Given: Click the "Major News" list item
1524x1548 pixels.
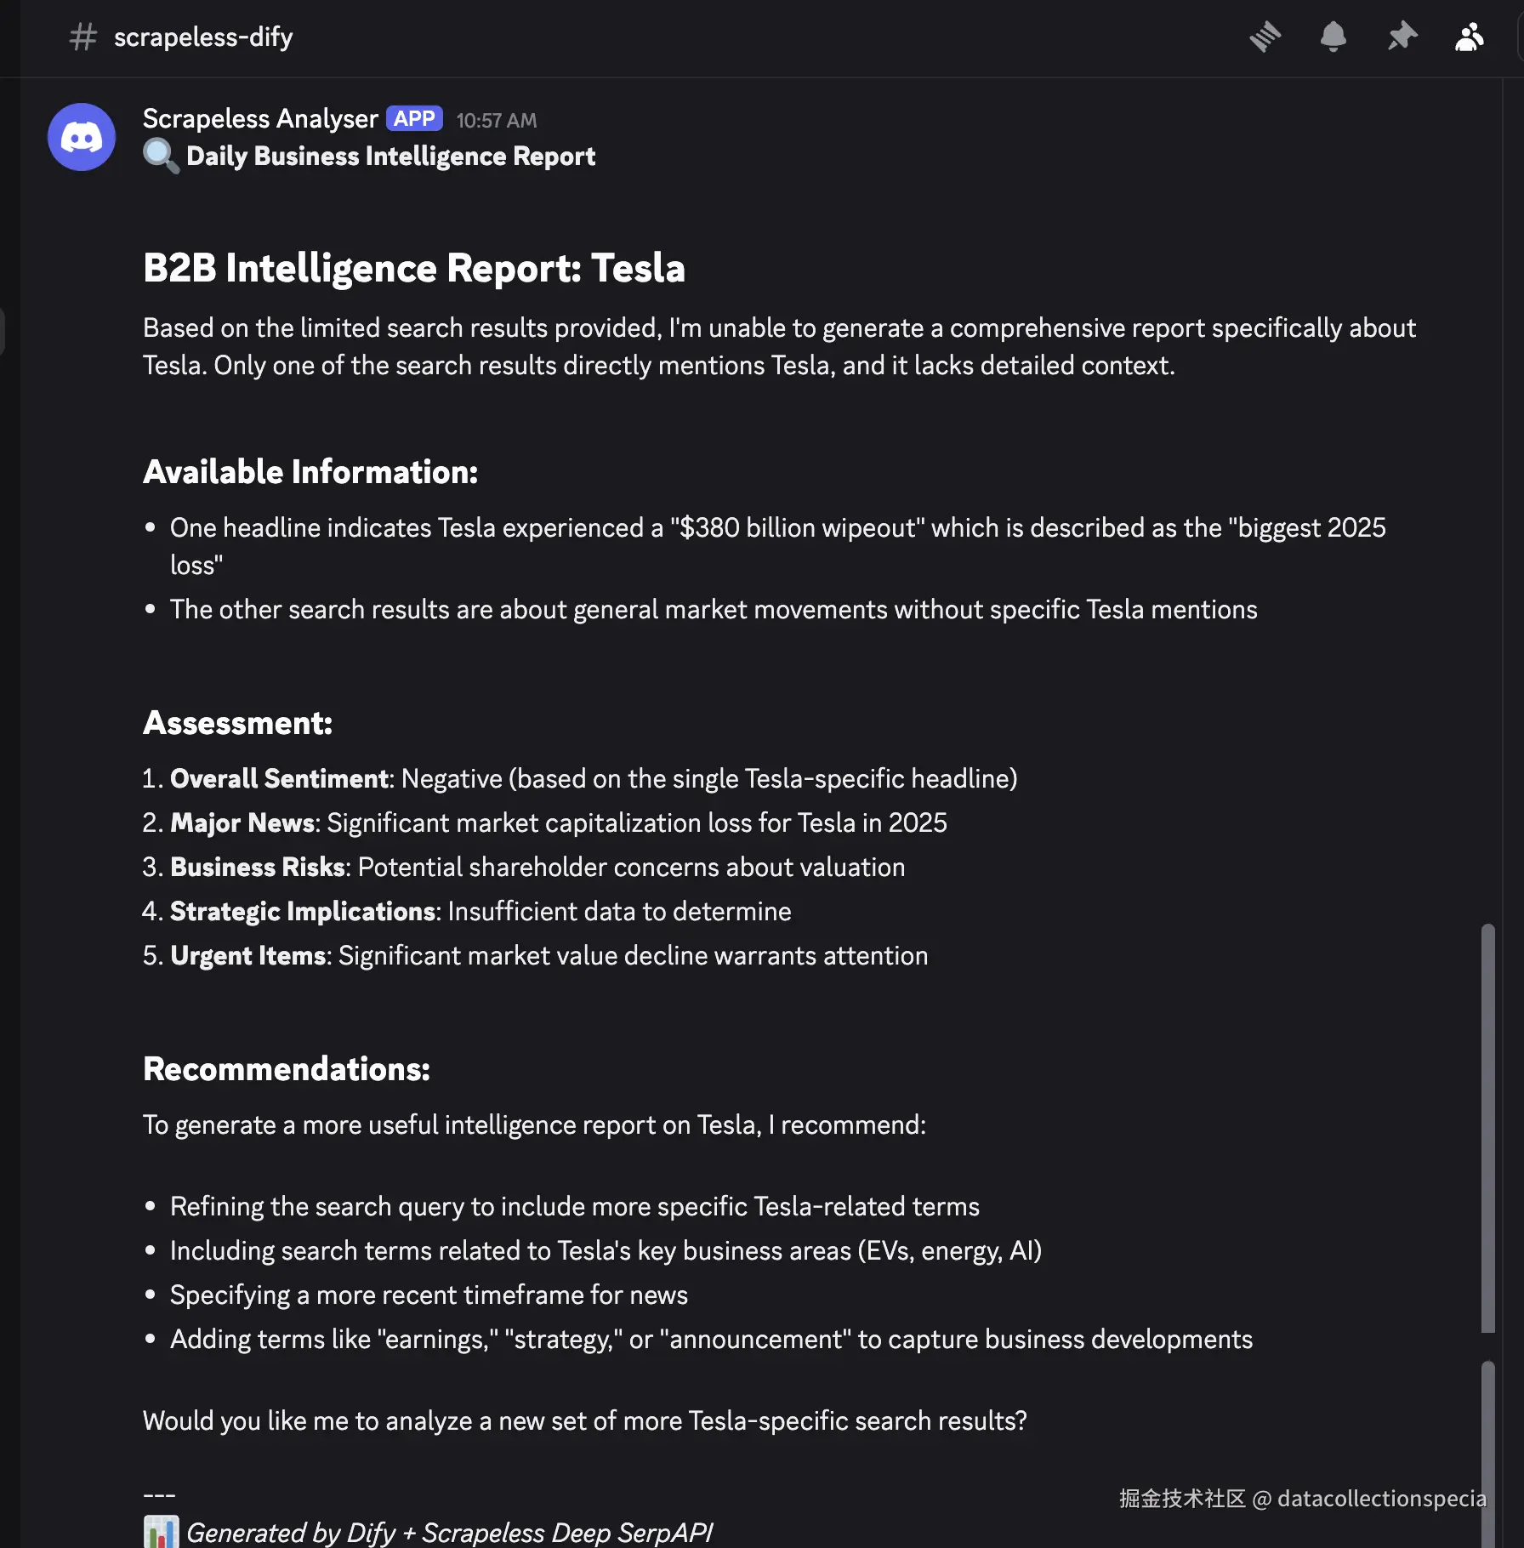Looking at the screenshot, I should pyautogui.click(x=545, y=823).
